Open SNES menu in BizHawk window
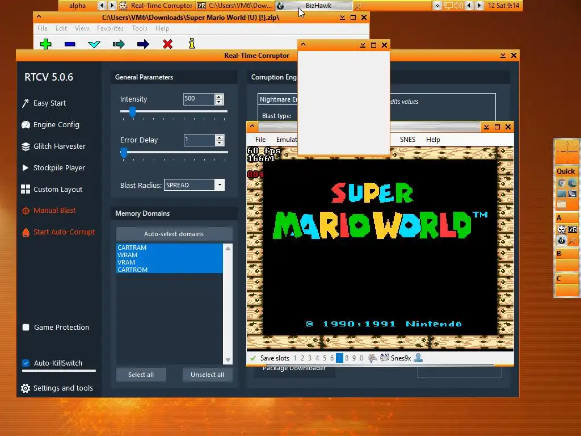 coord(407,140)
